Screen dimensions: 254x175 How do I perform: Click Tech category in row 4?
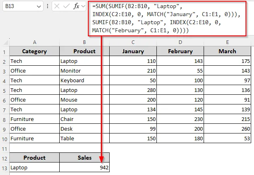click(x=35, y=80)
